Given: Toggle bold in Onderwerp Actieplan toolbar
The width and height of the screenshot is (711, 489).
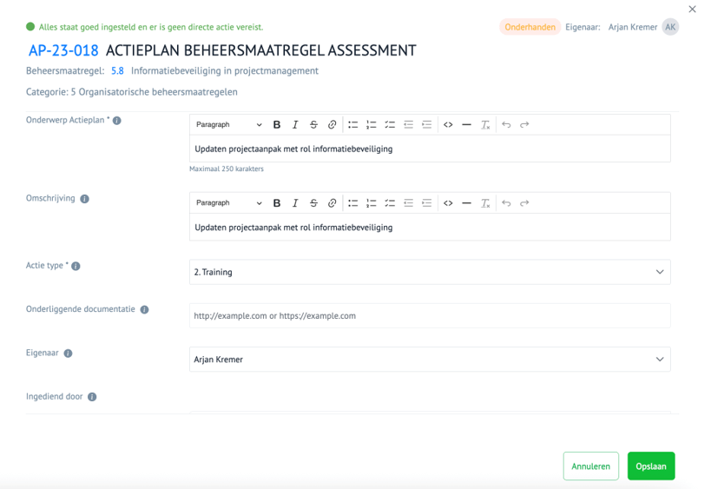Looking at the screenshot, I should click(277, 125).
